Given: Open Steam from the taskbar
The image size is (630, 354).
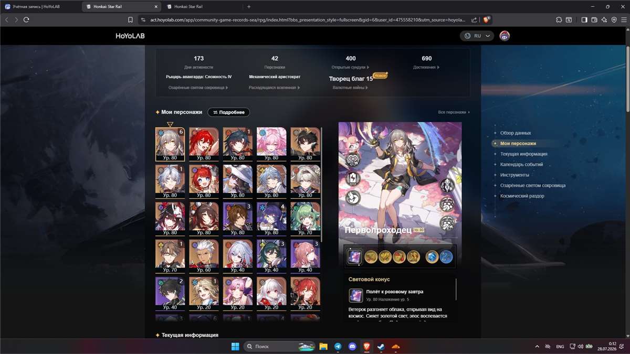Looking at the screenshot, I should click(x=381, y=346).
